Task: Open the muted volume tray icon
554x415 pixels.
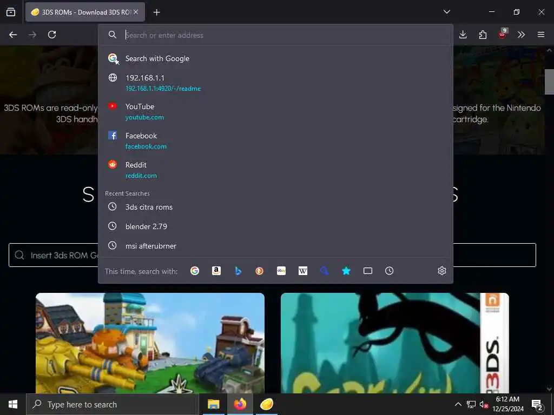Action: [x=484, y=404]
